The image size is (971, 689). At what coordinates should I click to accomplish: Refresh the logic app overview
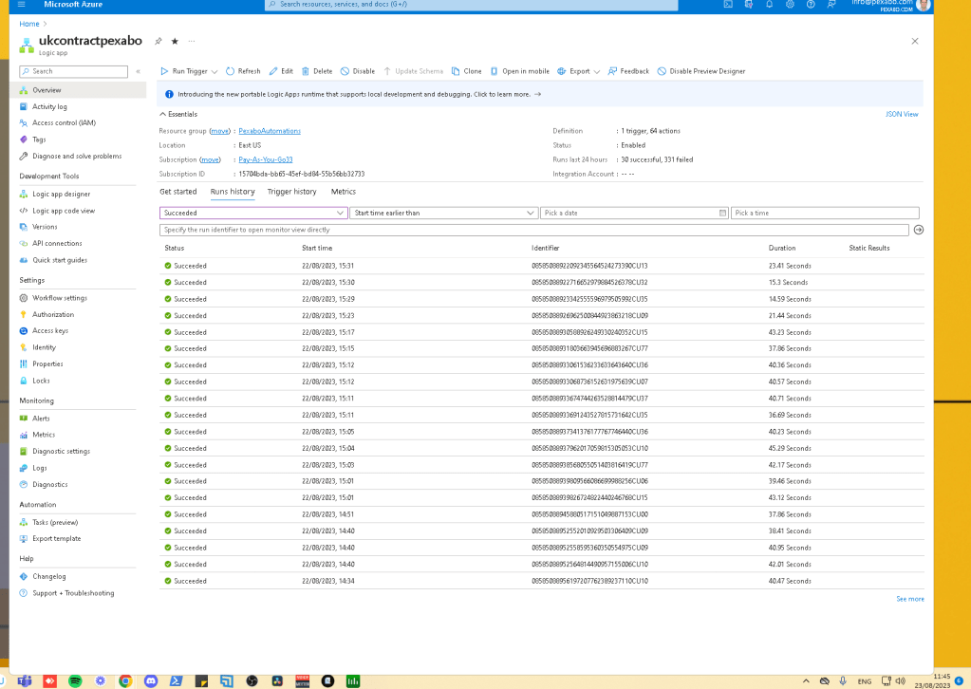click(x=243, y=71)
